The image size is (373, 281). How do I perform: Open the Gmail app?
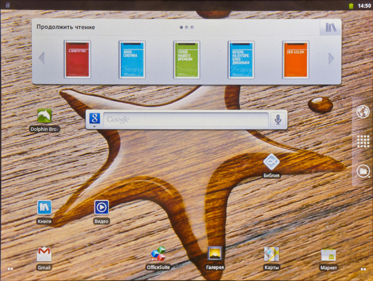pyautogui.click(x=45, y=254)
